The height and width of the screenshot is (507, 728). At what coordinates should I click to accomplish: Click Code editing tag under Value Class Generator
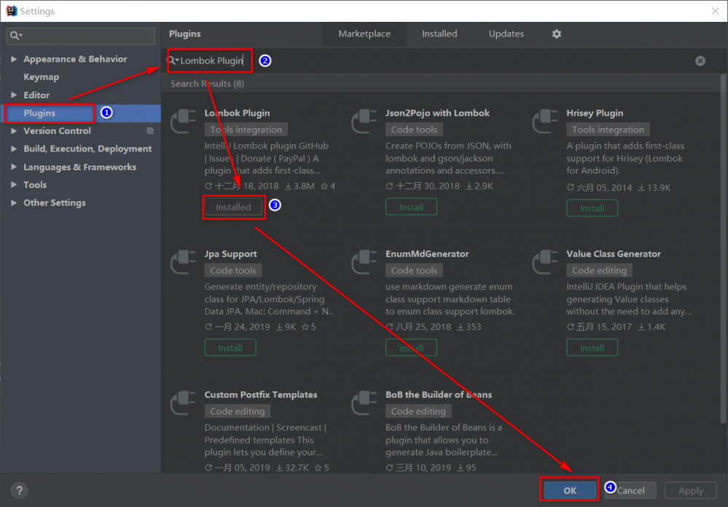click(x=600, y=270)
